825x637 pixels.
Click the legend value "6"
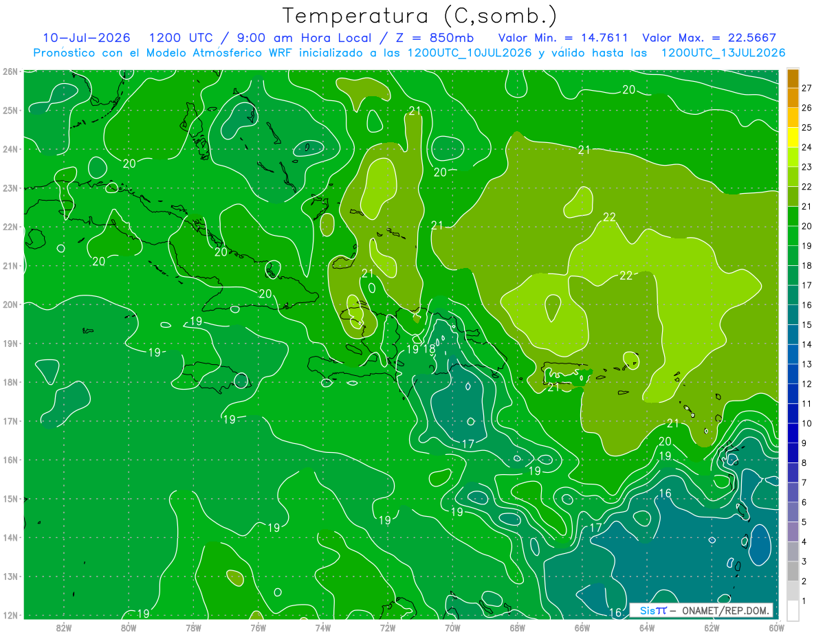[804, 502]
